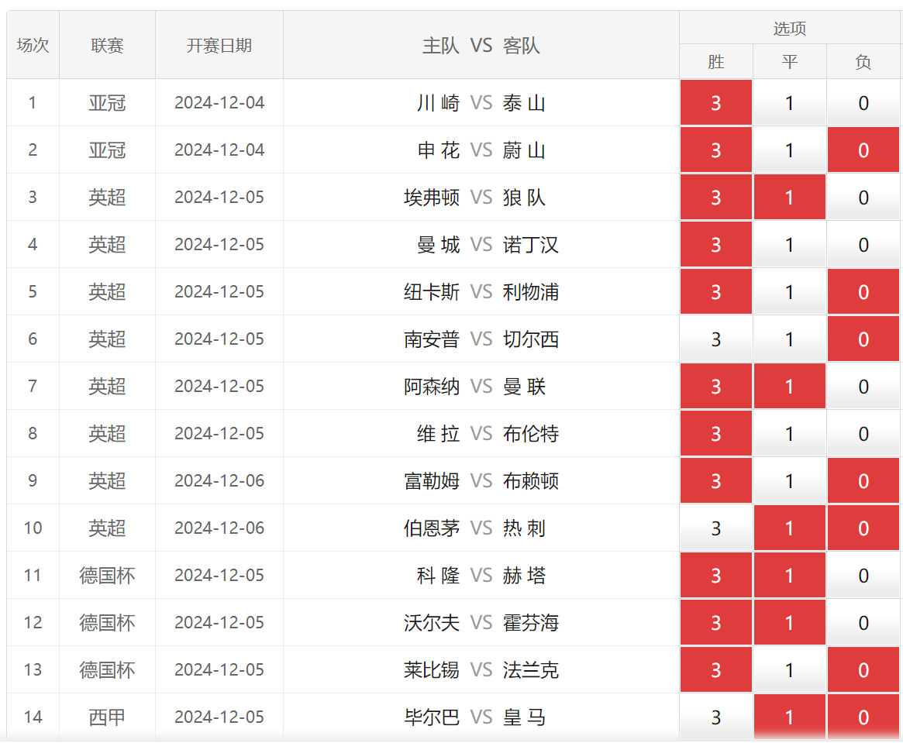
Task: Click date 2024-12-06 for 伯恩茅 match
Action: (x=219, y=528)
